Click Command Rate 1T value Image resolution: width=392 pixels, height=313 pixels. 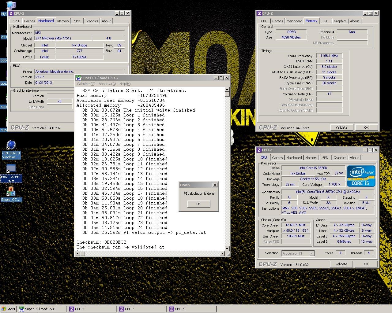(x=329, y=94)
